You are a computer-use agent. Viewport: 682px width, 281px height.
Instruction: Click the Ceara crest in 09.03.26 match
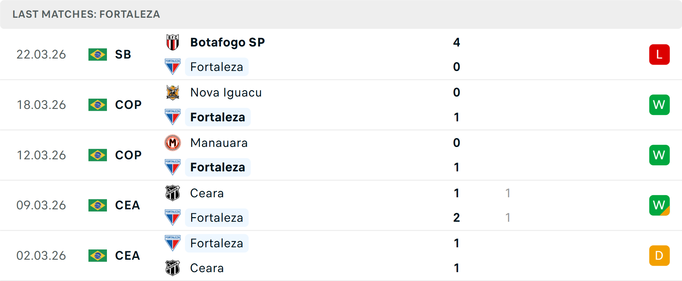coord(173,193)
